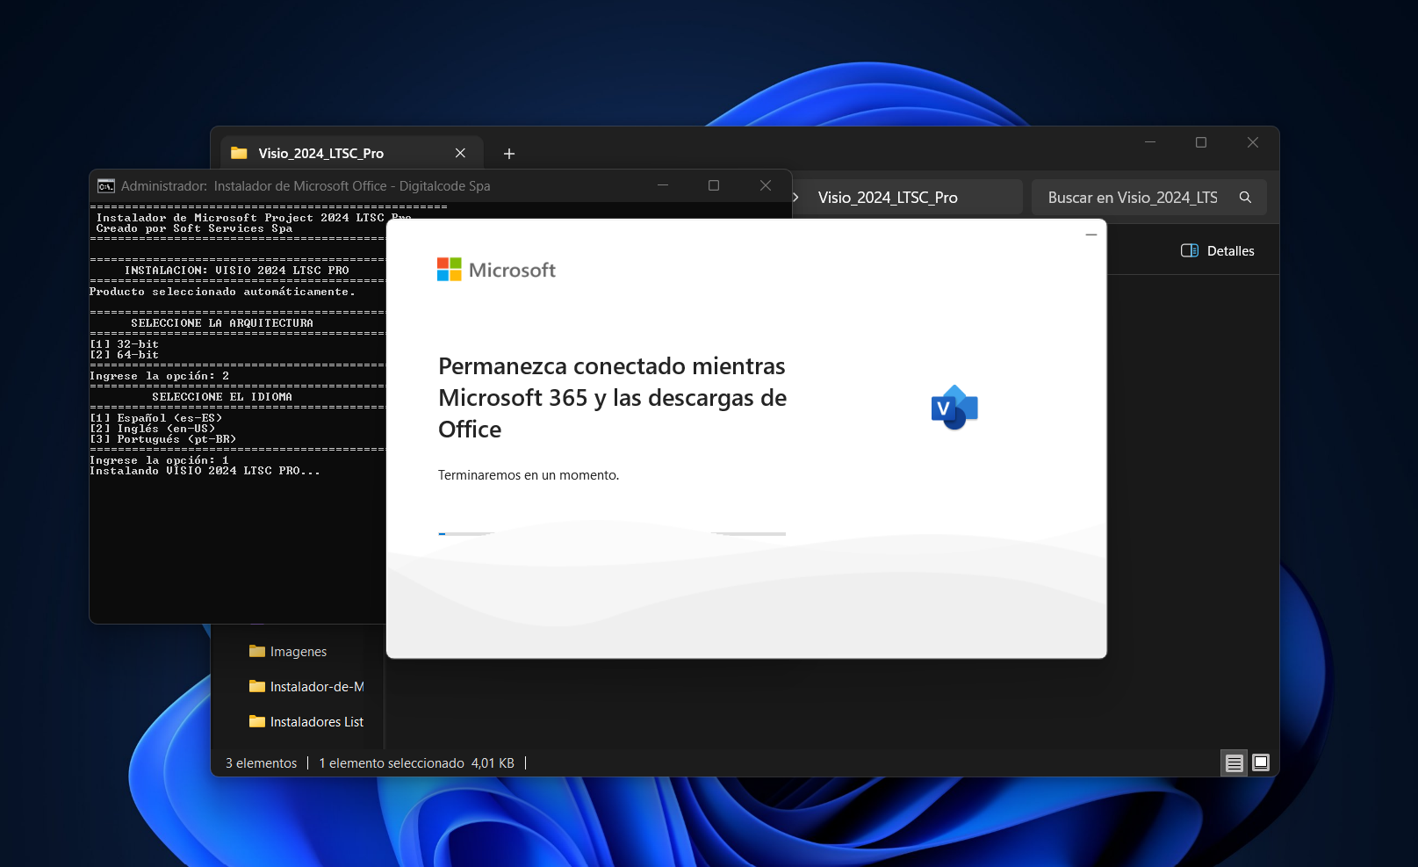Add a new tab in File Explorer
The width and height of the screenshot is (1418, 867).
(509, 154)
